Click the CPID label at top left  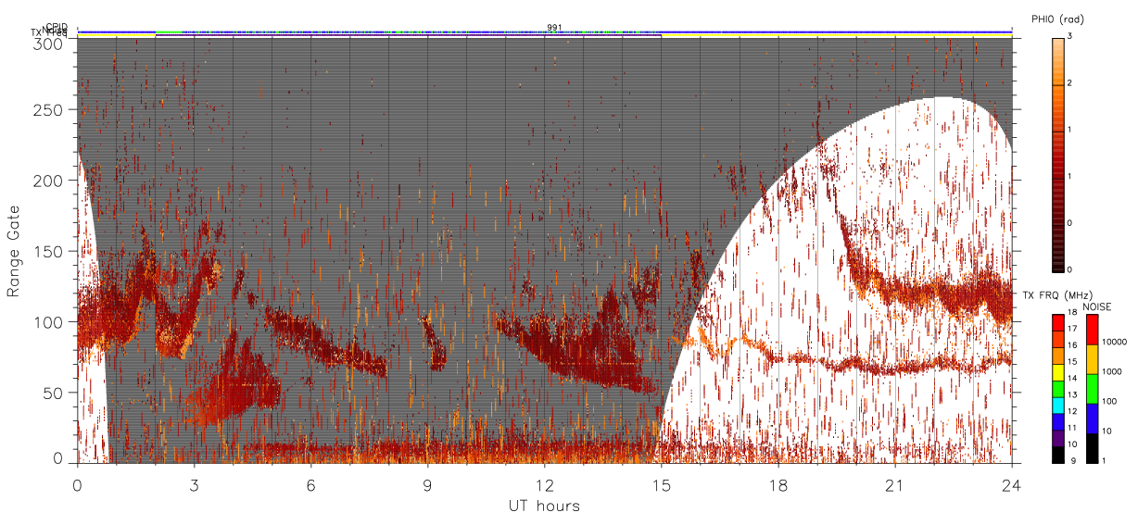[57, 27]
